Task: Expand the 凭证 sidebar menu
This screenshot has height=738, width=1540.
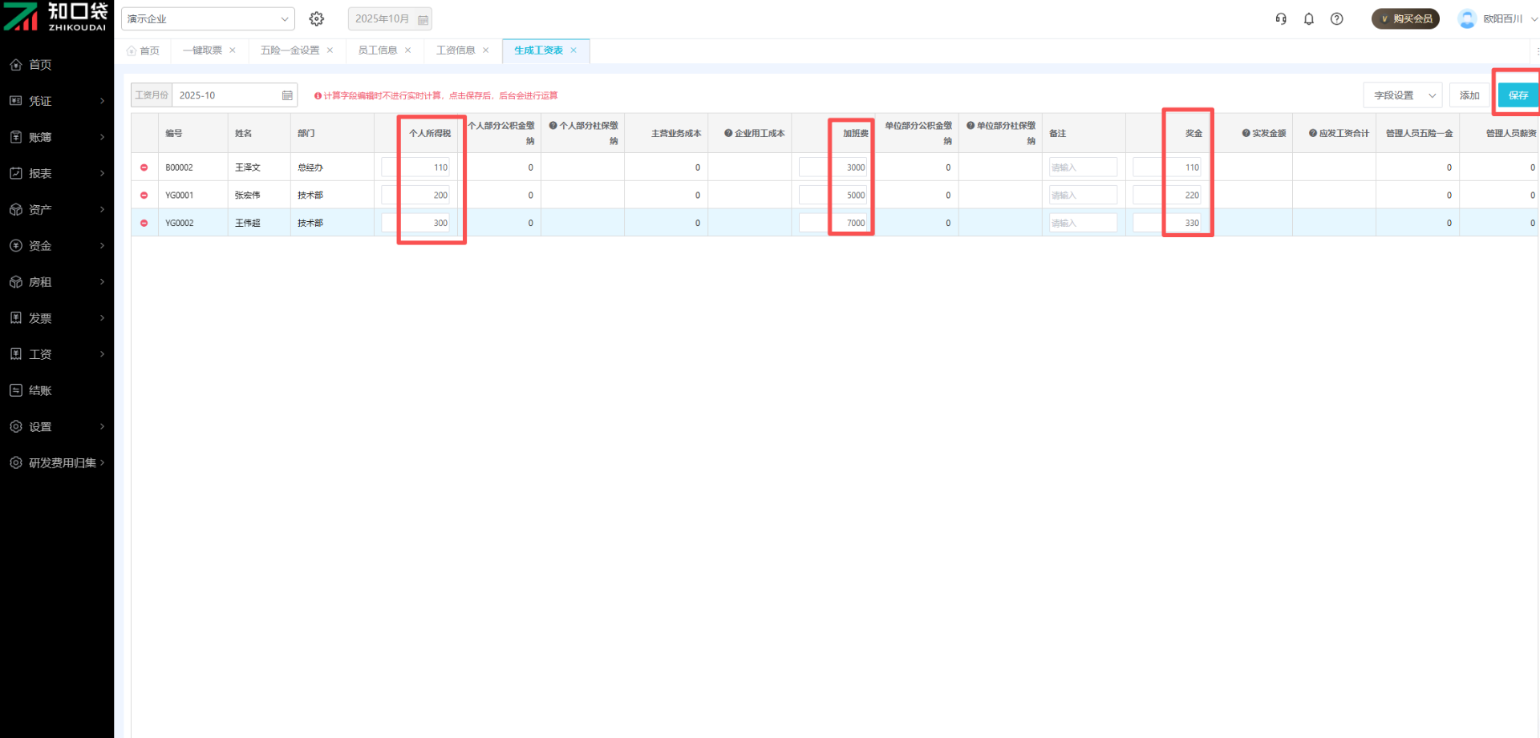Action: [x=57, y=101]
